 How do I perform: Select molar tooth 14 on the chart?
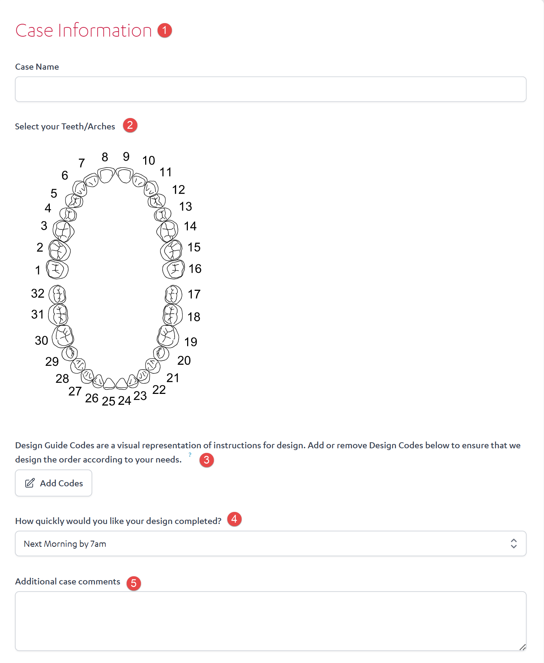pyautogui.click(x=168, y=231)
